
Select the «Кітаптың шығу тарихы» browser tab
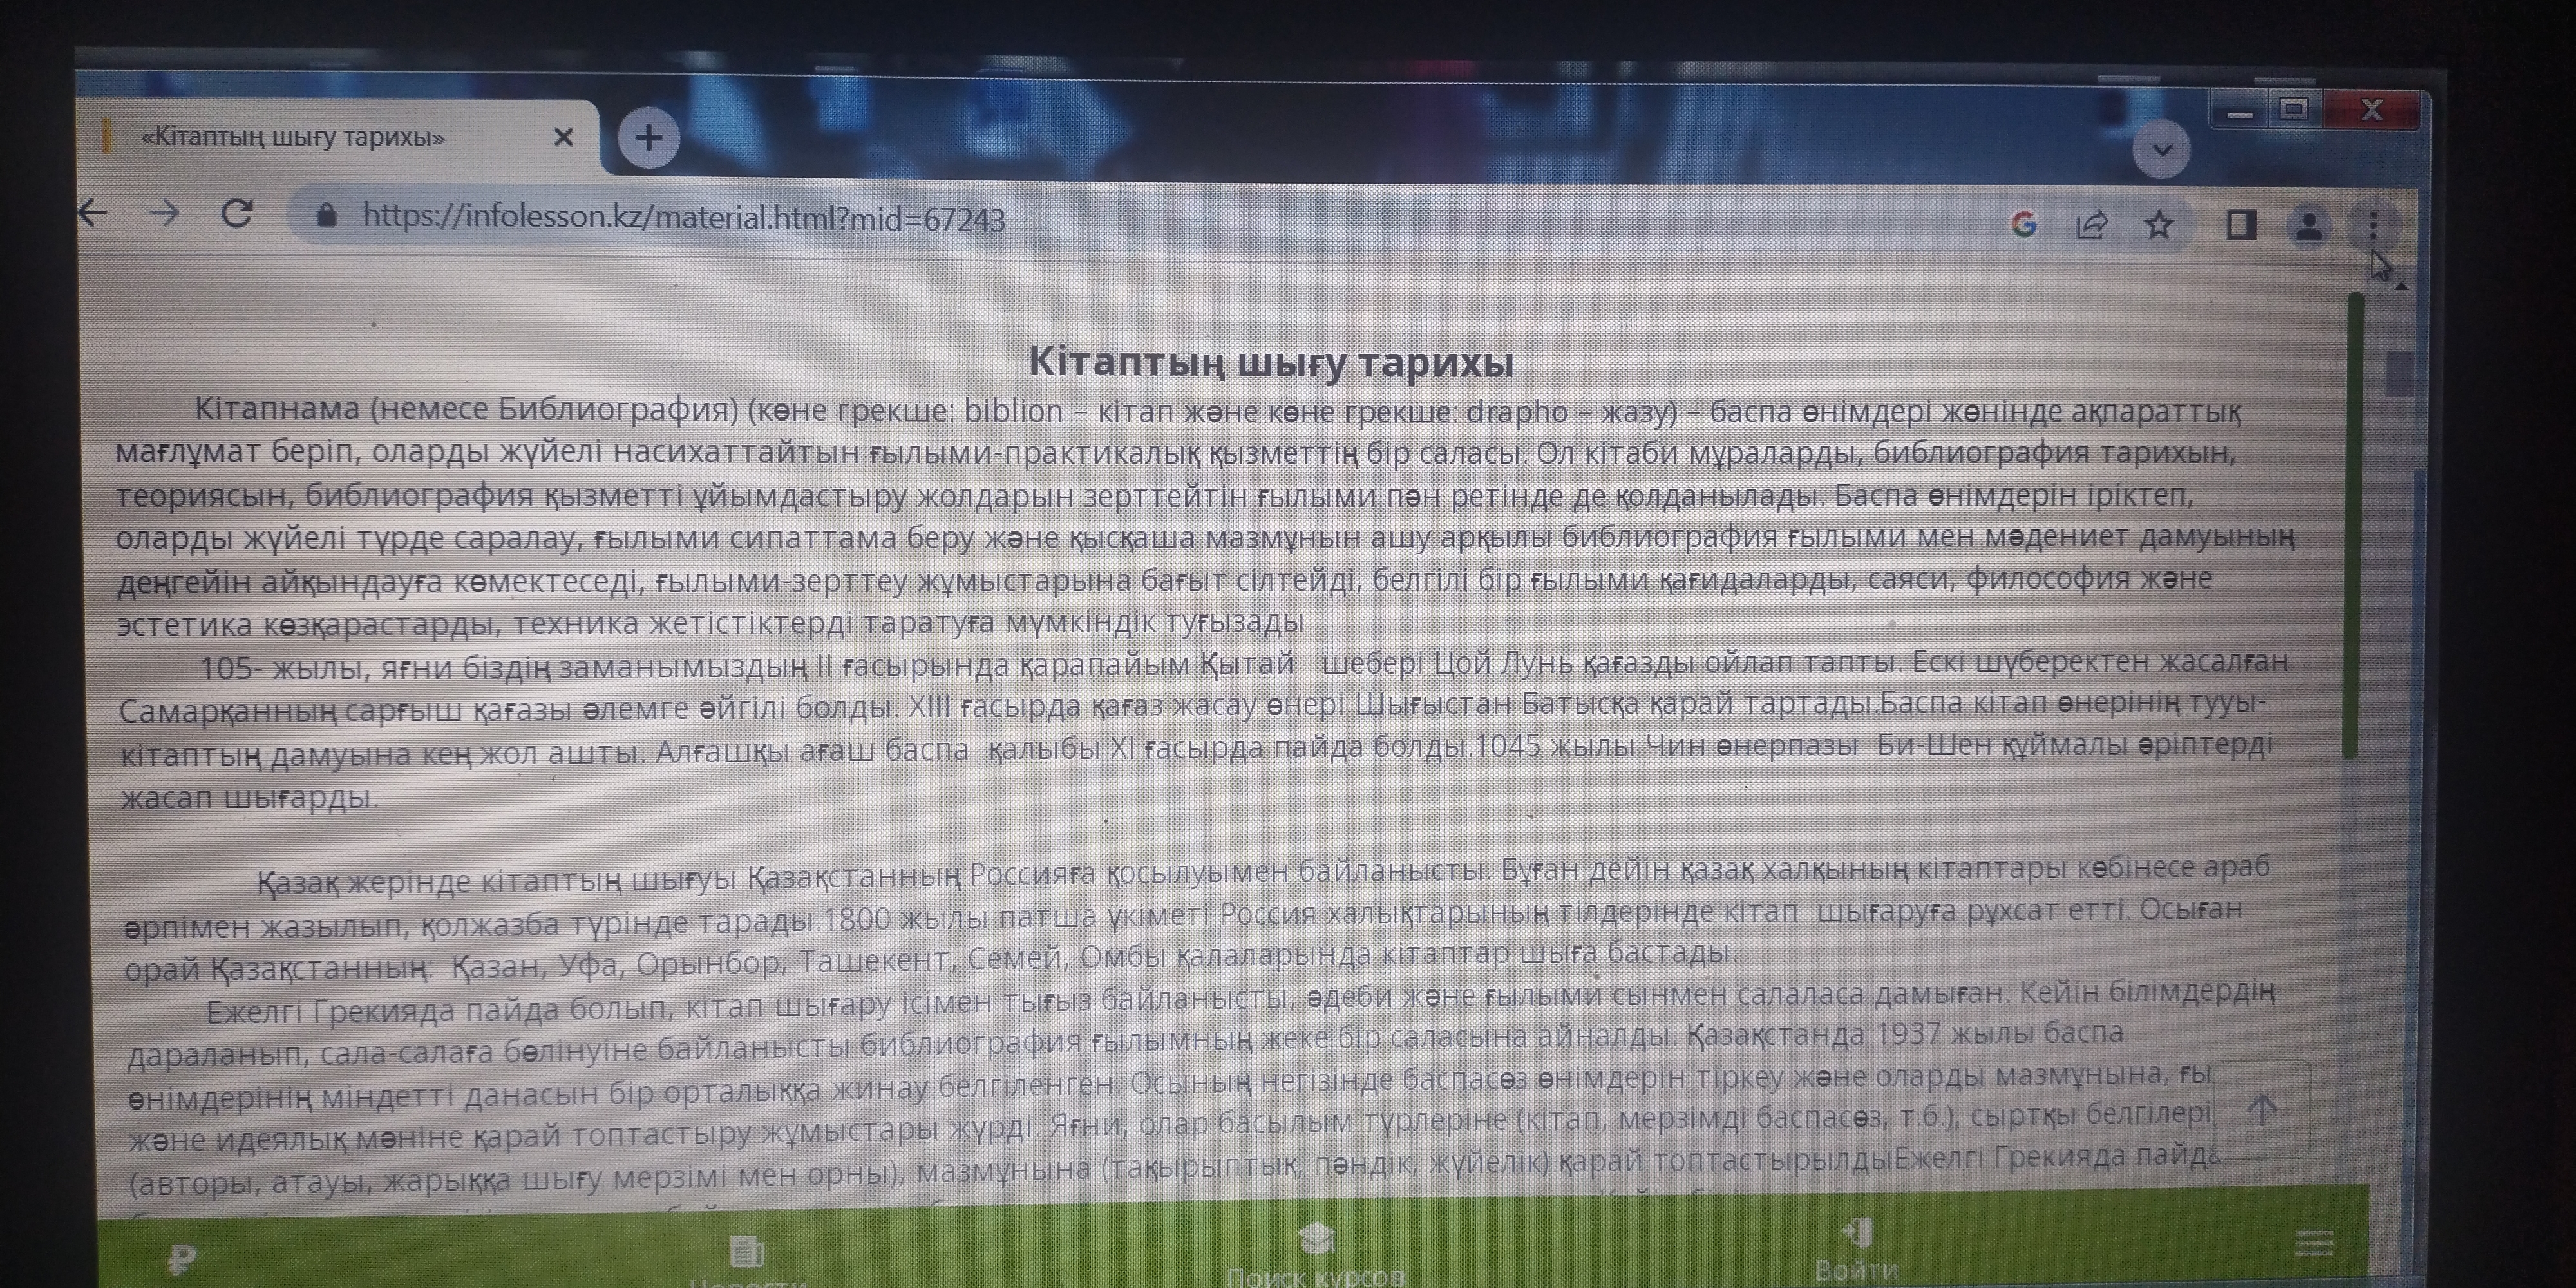pyautogui.click(x=340, y=137)
